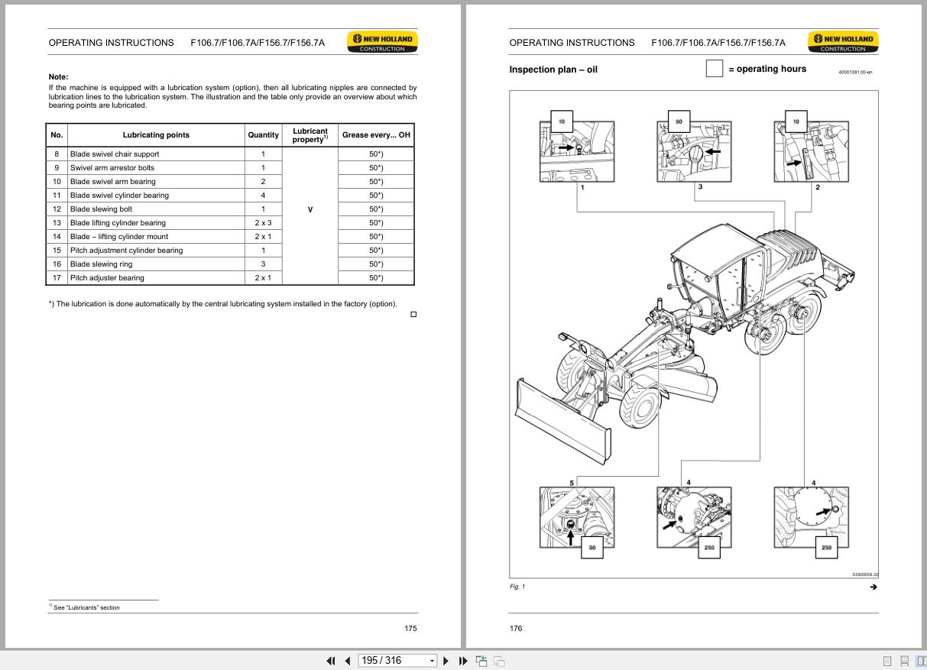Screen dimensions: 927x670
Task: Click the 'Quantity' column header
Action: pyautogui.click(x=263, y=135)
